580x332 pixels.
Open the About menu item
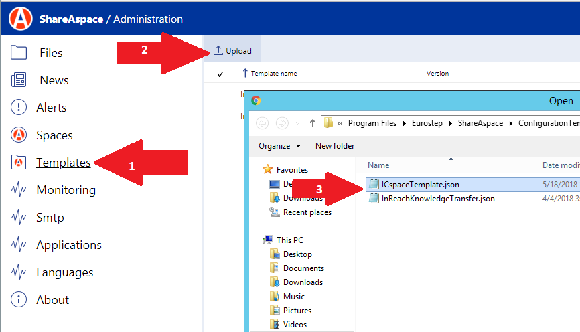pyautogui.click(x=52, y=299)
